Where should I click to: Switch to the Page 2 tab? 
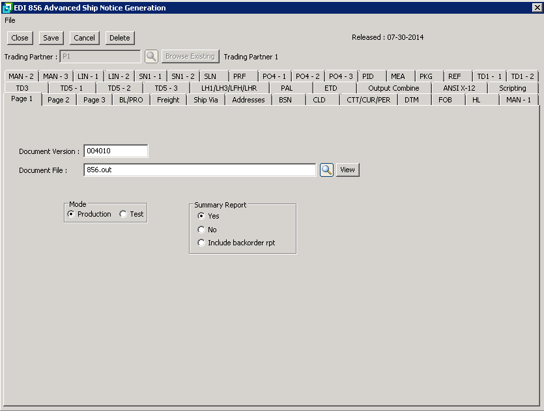point(59,100)
